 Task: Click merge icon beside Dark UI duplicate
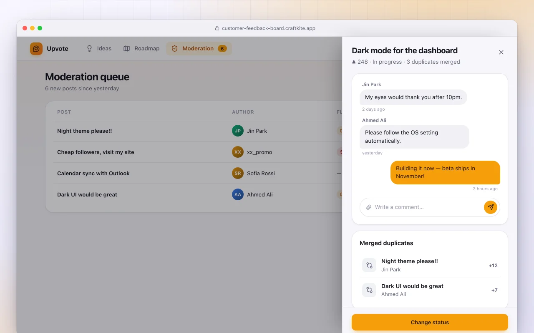tap(369, 290)
